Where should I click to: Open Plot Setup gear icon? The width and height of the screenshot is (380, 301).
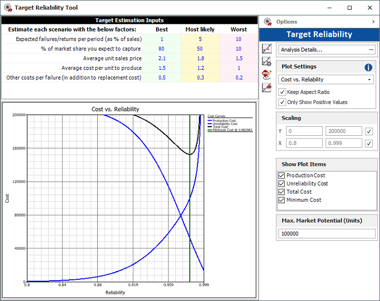click(267, 61)
